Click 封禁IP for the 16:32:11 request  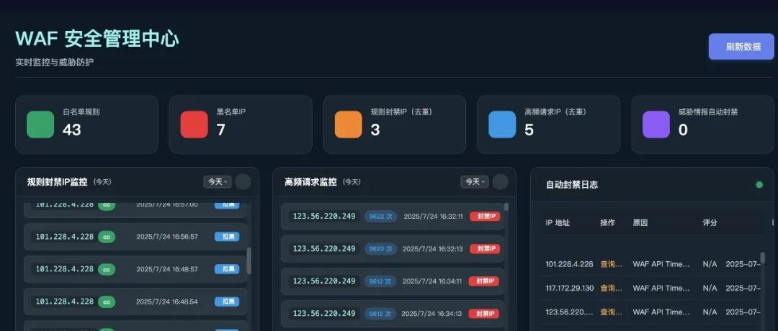tap(485, 217)
